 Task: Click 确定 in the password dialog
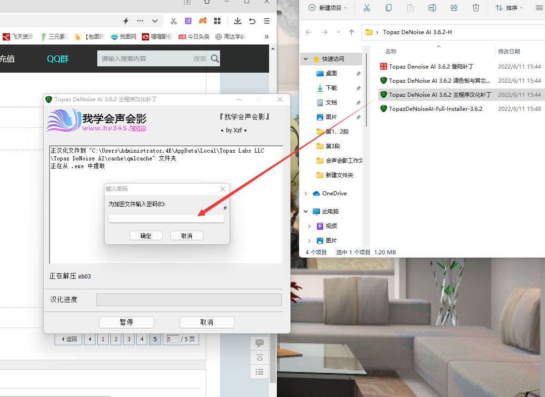(146, 236)
